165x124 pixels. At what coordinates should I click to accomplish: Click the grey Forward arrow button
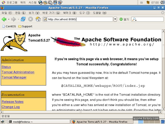[13, 19]
